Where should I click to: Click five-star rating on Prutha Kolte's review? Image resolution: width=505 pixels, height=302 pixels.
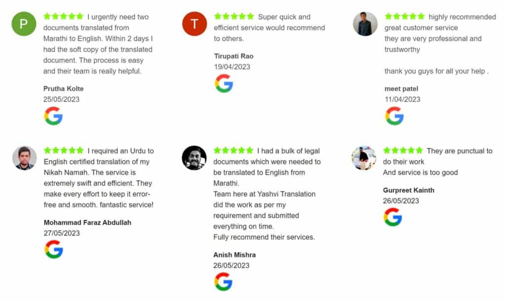click(x=64, y=16)
